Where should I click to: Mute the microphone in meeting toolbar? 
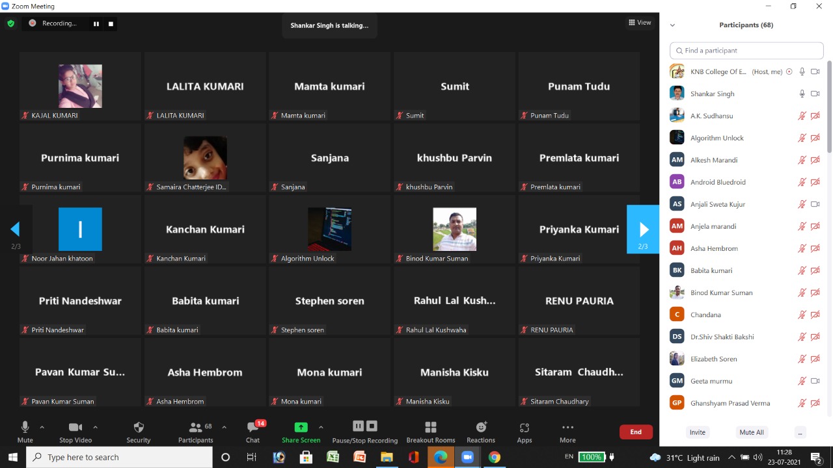click(x=25, y=432)
